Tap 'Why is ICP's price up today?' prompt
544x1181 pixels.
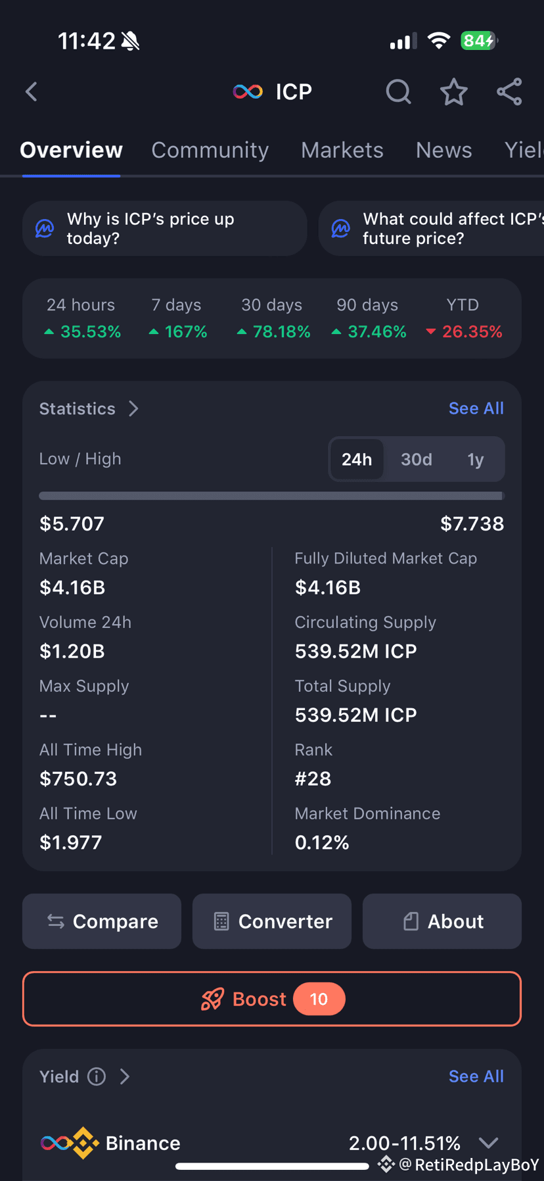click(x=165, y=228)
